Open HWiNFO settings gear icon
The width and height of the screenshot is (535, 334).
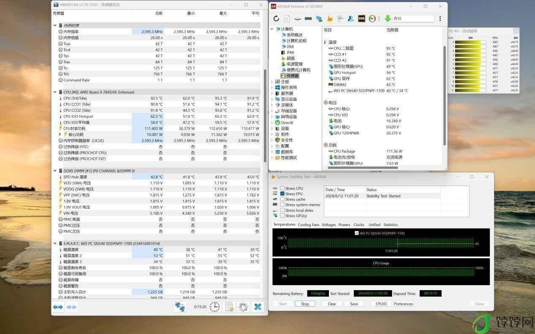tap(243, 307)
